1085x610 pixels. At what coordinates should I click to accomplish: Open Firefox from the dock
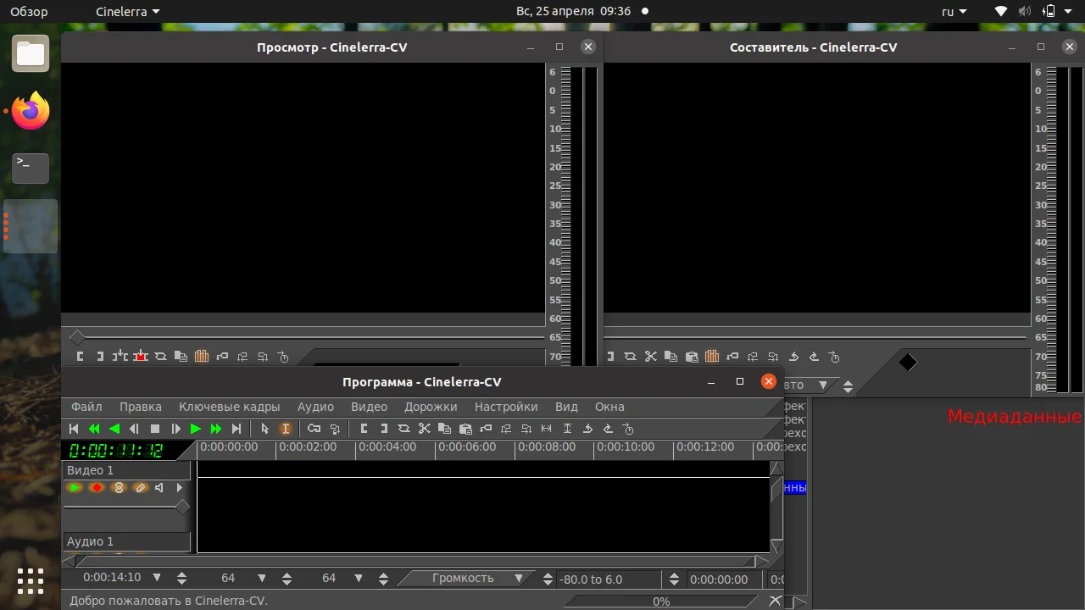coord(31,111)
